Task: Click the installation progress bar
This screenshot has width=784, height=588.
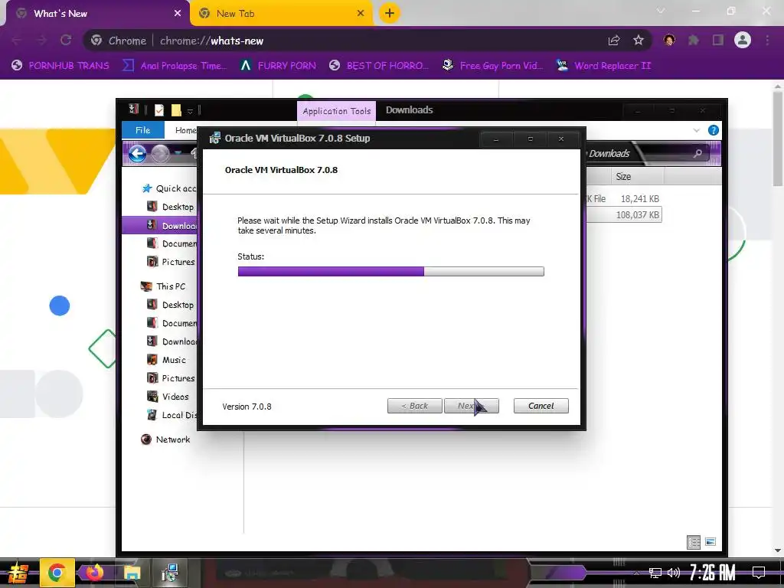Action: pyautogui.click(x=390, y=271)
